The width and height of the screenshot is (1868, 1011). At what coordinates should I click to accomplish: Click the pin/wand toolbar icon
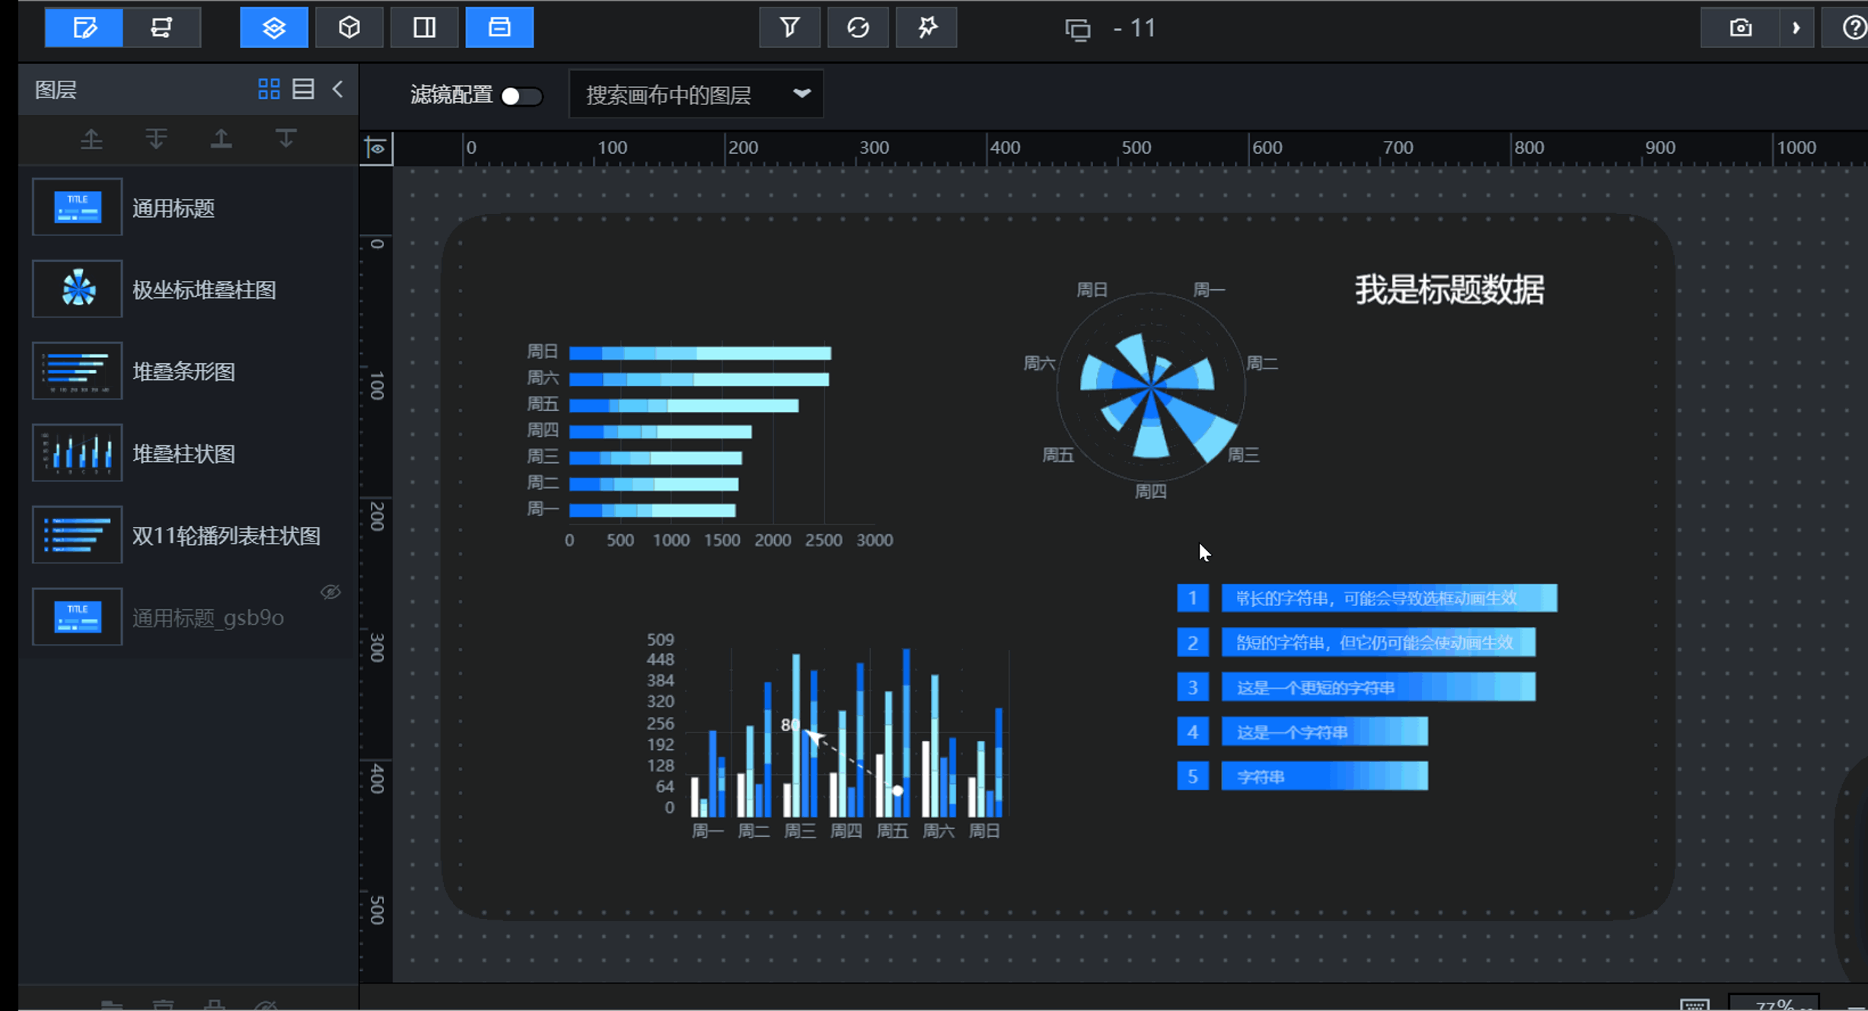[926, 28]
